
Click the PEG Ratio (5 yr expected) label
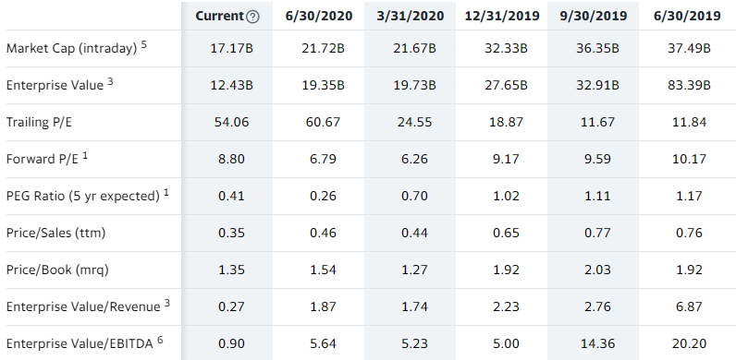tap(83, 196)
